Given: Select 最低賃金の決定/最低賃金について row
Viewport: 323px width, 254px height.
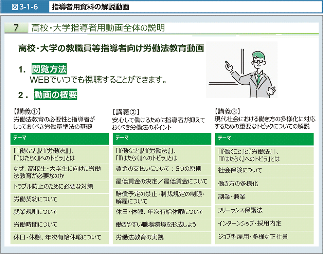Looking at the screenshot, I should (x=162, y=182).
